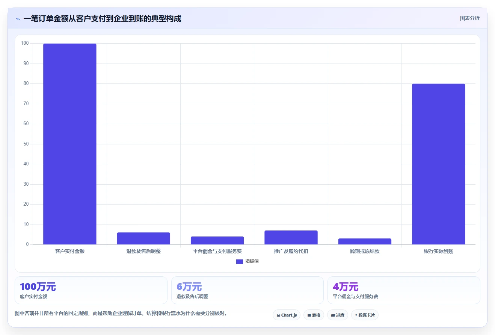Click x-axis label 银行实际到账
Viewport: 495px width, 335px height.
pos(438,251)
